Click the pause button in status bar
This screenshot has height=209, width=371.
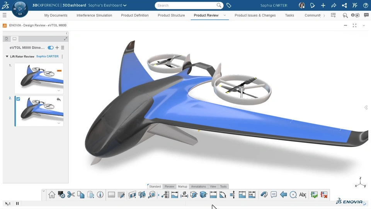(x=17, y=204)
